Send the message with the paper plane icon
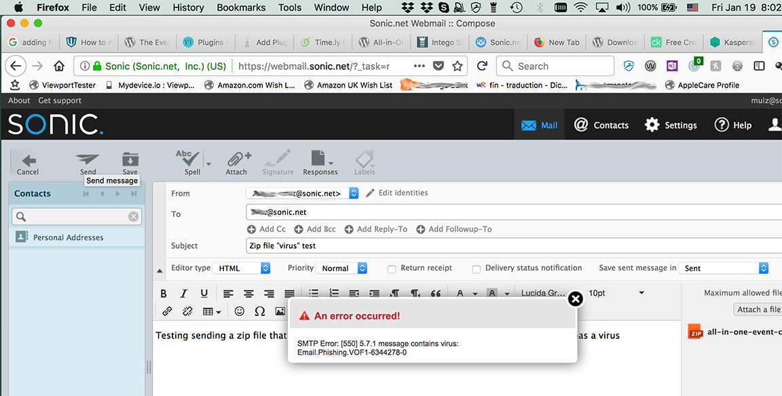782x396 pixels. [x=88, y=159]
